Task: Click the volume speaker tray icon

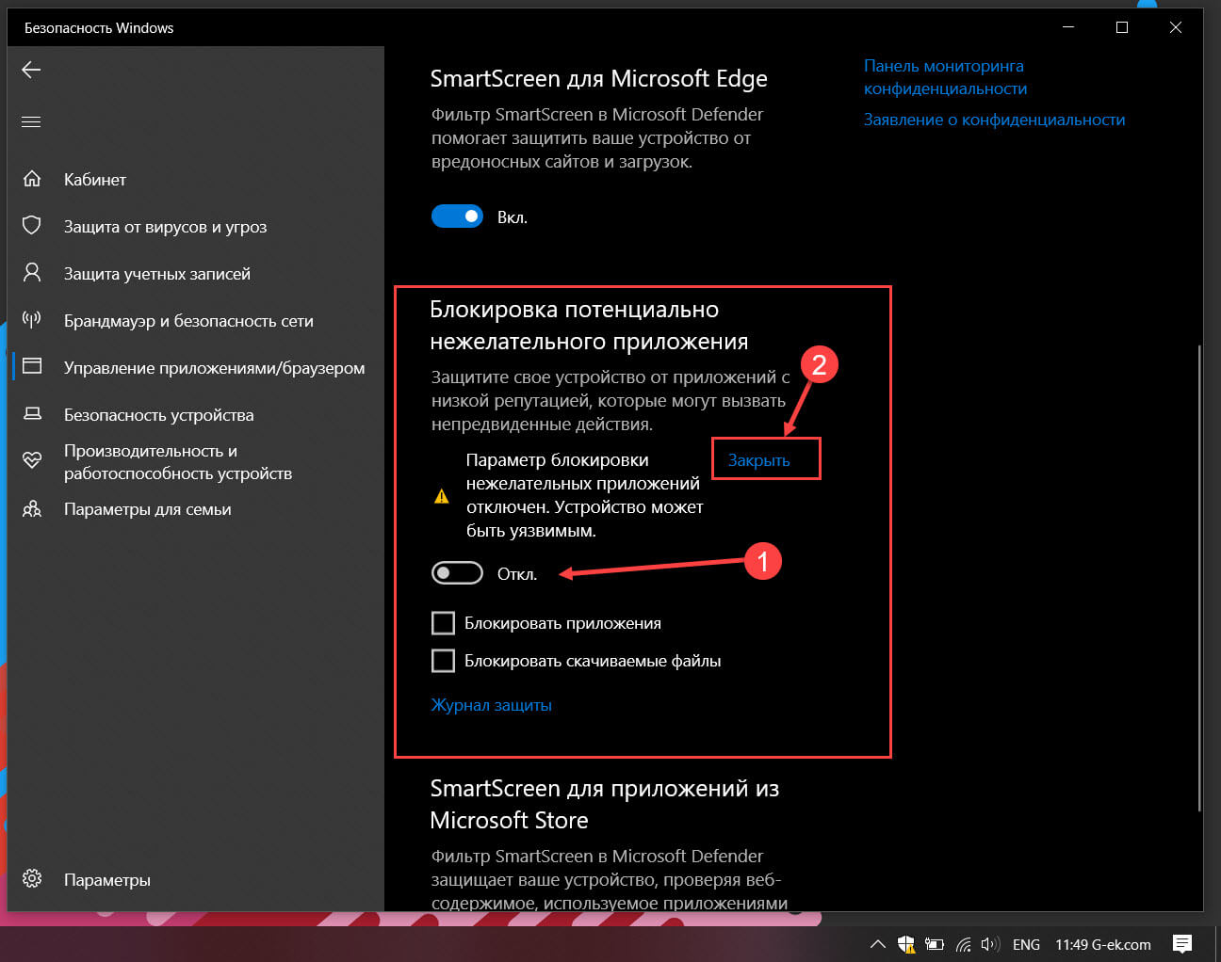Action: (x=989, y=944)
